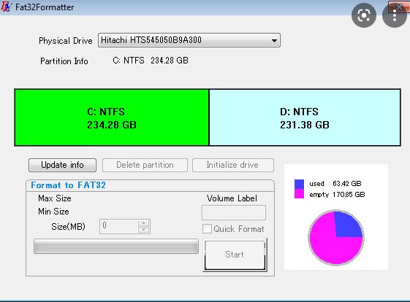Increase Size(MB) with the up spinner arrow
Image resolution: width=410 pixels, height=302 pixels.
coord(143,222)
